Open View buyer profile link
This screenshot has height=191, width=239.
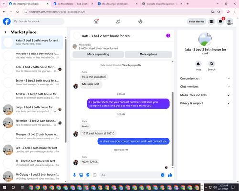point(131,65)
